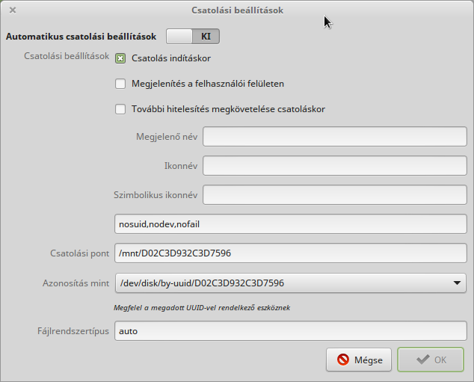Edit the Csatolási pont /mnt path field
Screen dimensions: 474x382
pos(291,253)
